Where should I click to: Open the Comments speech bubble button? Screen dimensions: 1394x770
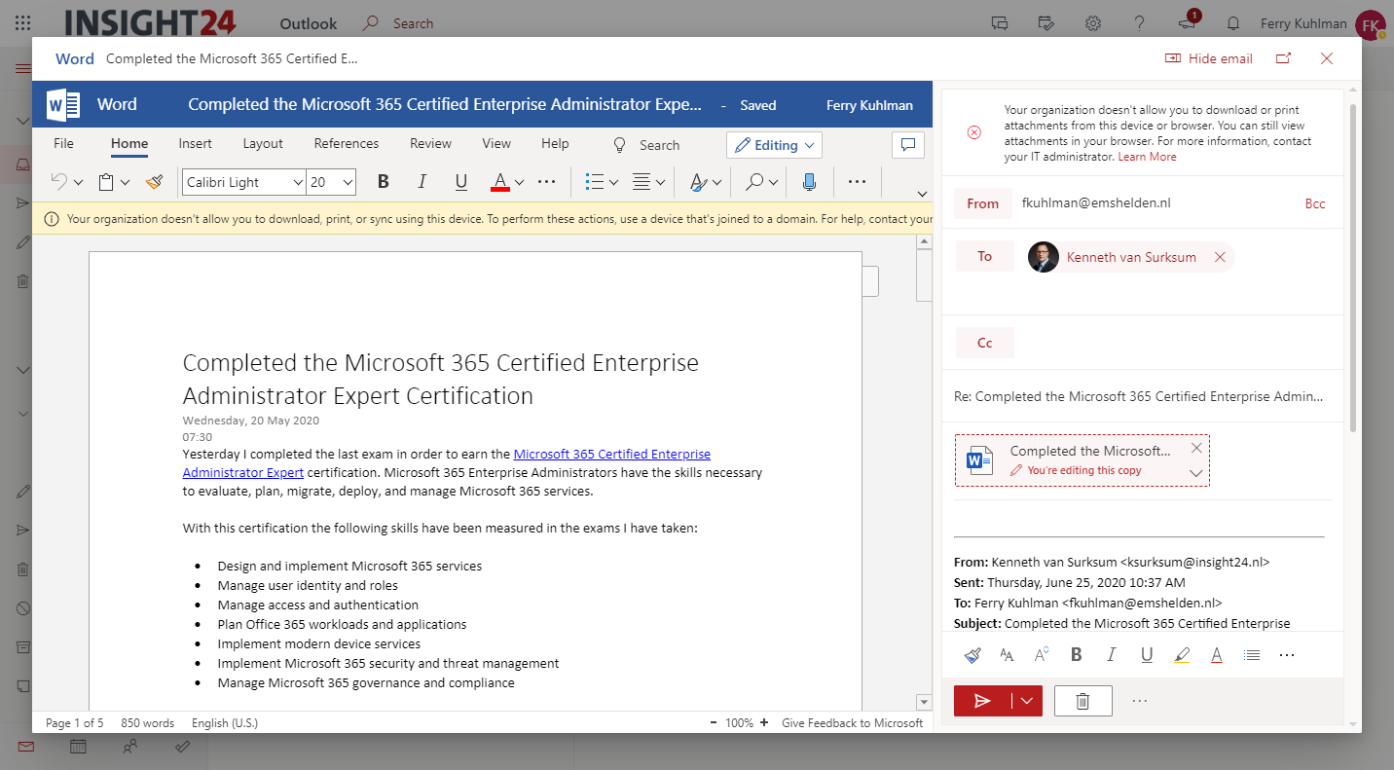click(x=907, y=145)
